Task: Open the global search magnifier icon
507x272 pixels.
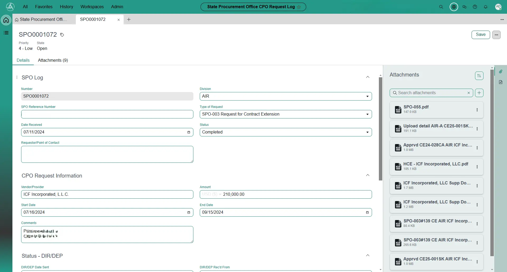Action: [x=441, y=7]
